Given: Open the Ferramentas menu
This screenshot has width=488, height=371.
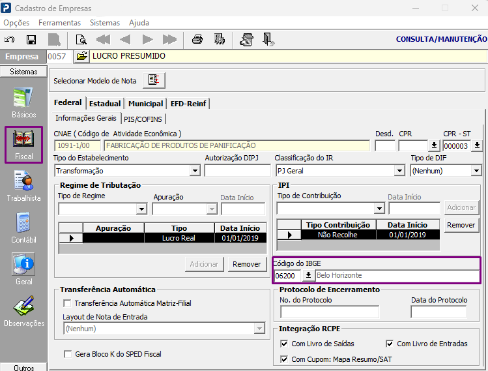Looking at the screenshot, I should [59, 23].
